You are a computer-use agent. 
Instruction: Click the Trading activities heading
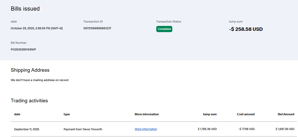click(29, 100)
